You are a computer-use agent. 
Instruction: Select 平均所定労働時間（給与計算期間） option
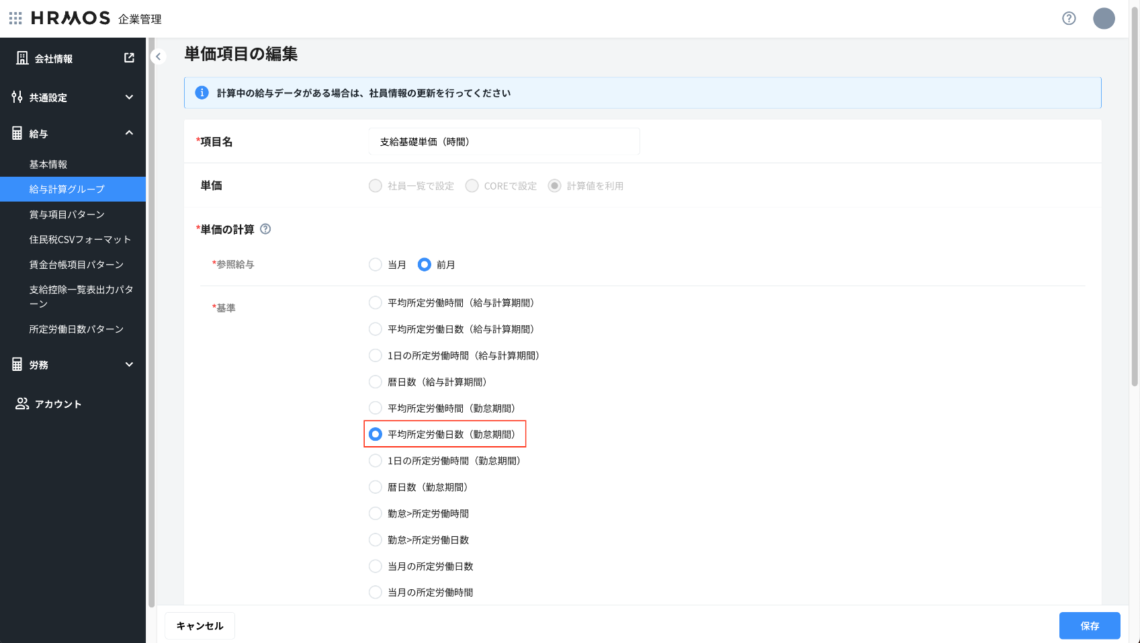point(376,303)
